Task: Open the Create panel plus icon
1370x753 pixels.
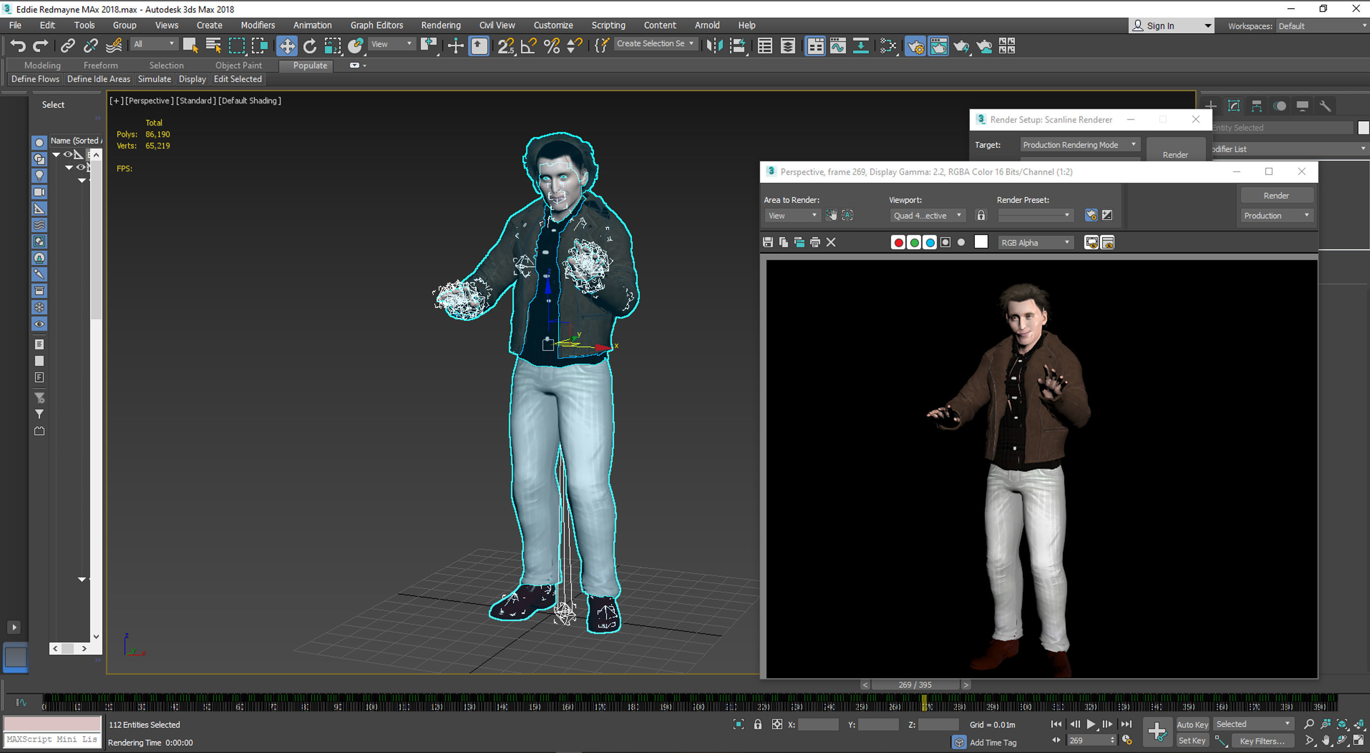Action: coord(1210,106)
